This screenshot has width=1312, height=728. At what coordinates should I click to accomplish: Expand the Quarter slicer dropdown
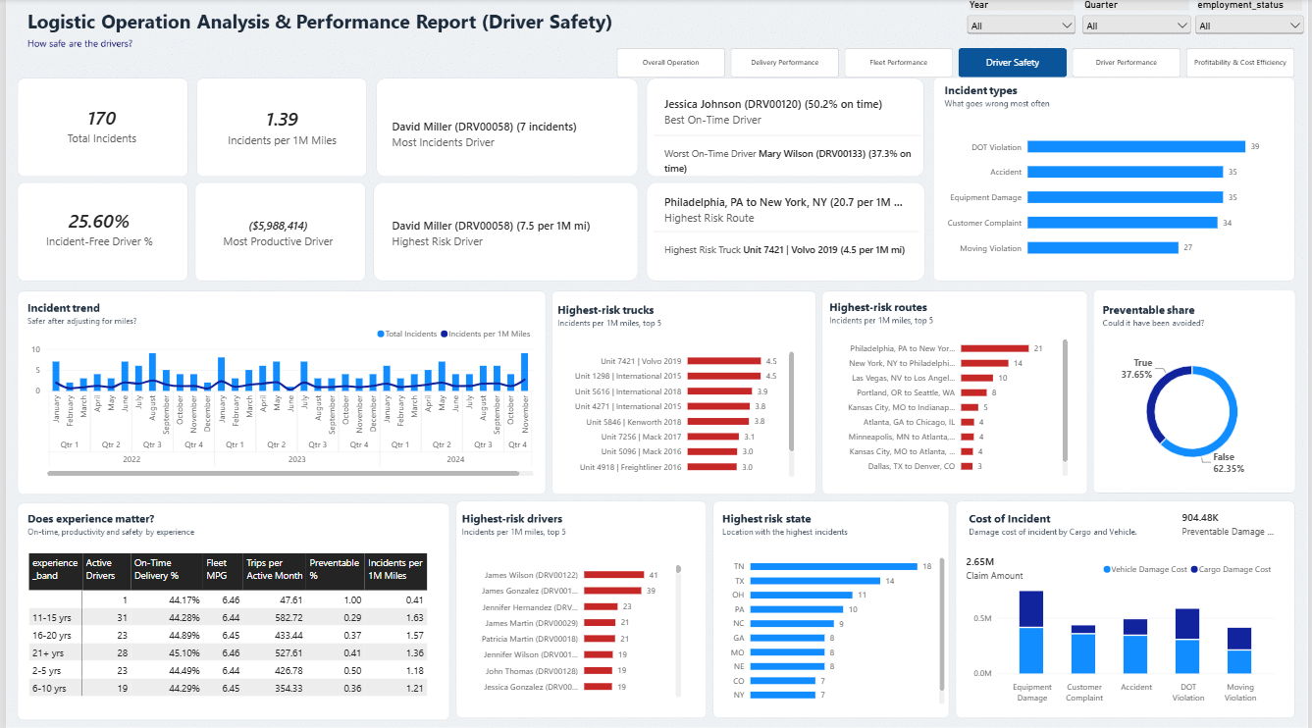[1136, 26]
